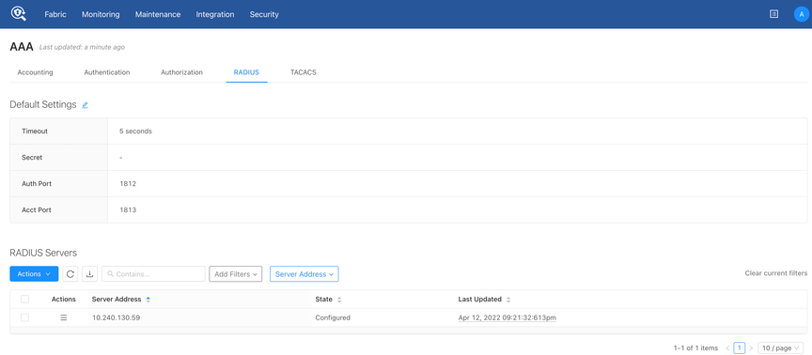Open the notes panel icon in header

click(x=773, y=14)
